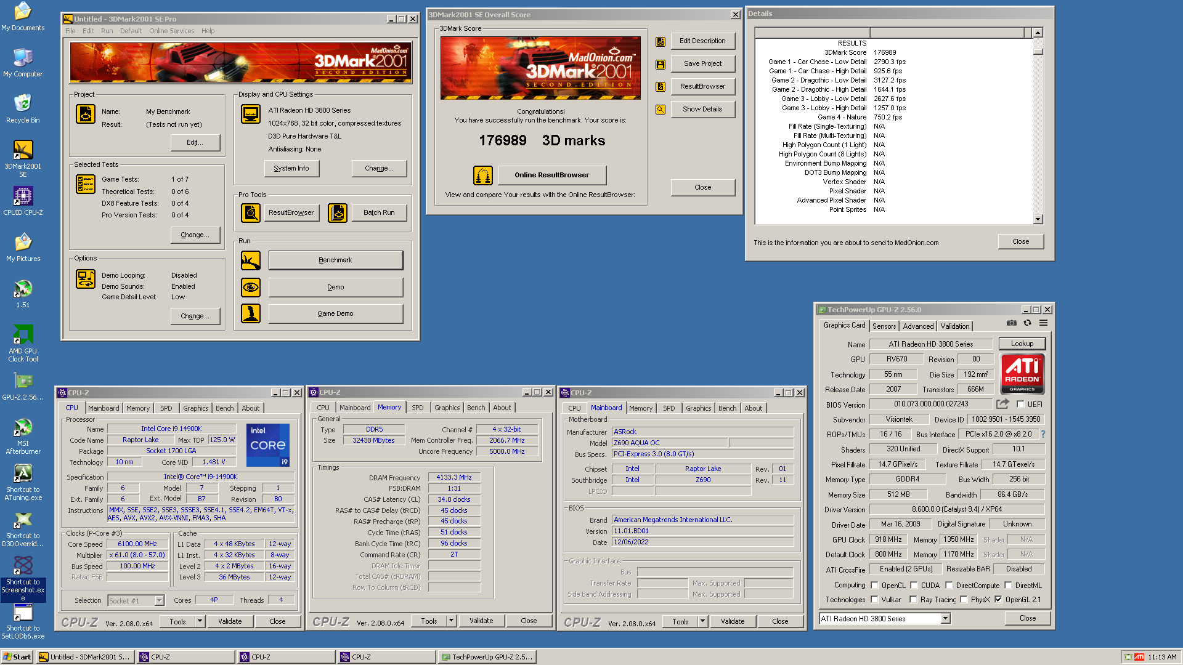Viewport: 1183px width, 665px height.
Task: Toggle OpenCL checkbox in GPU-Z
Action: tap(874, 586)
